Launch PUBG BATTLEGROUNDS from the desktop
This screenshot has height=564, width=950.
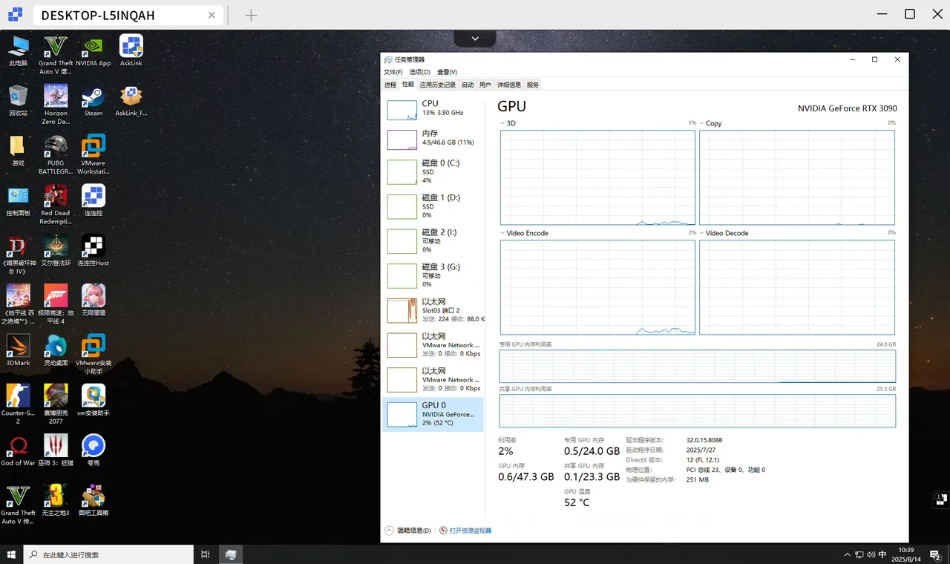click(x=56, y=154)
